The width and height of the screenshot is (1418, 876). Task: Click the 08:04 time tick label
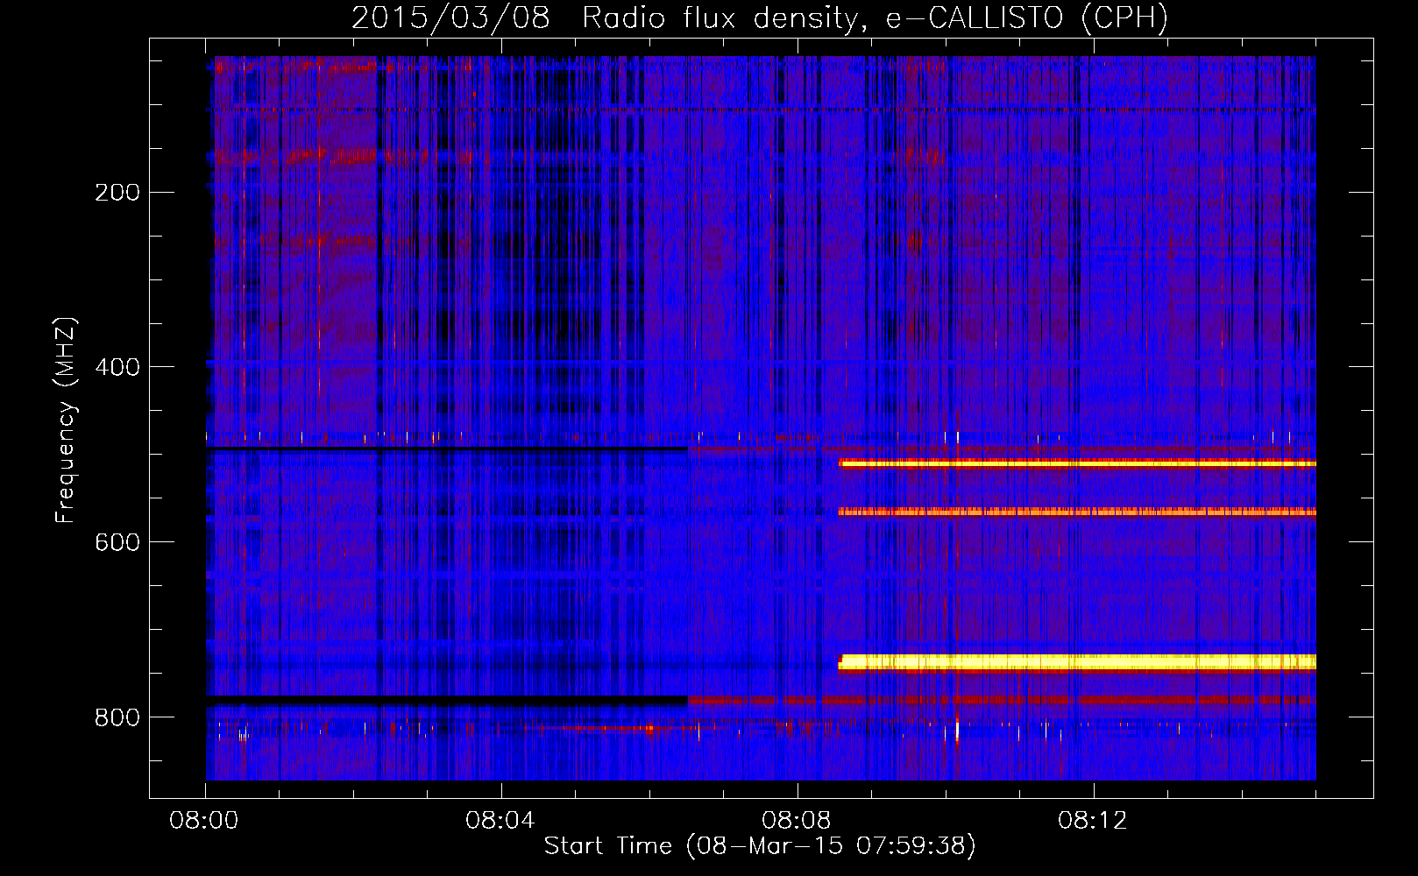[x=500, y=821]
